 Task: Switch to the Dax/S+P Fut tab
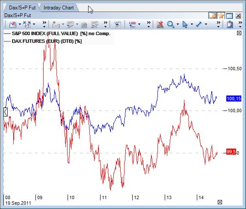pos(22,8)
